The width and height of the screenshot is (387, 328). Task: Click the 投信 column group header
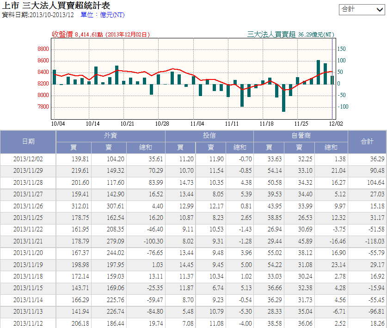[x=209, y=136]
